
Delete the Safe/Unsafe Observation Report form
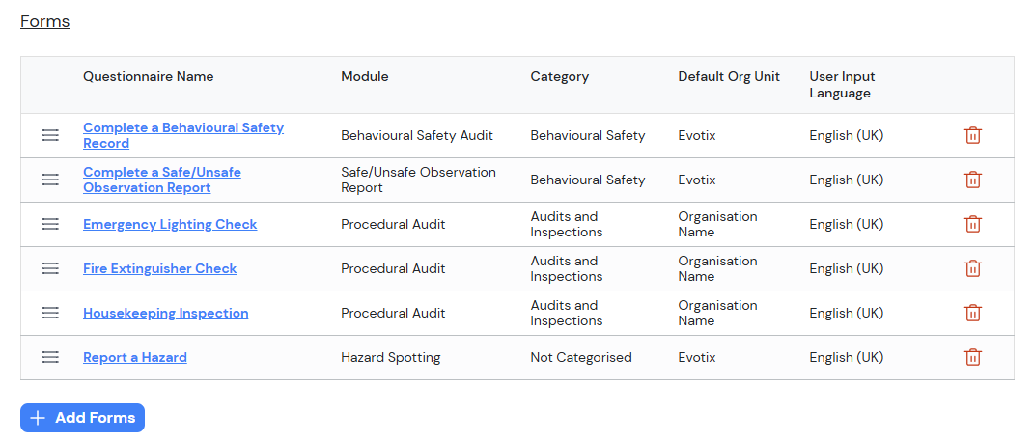tap(973, 180)
